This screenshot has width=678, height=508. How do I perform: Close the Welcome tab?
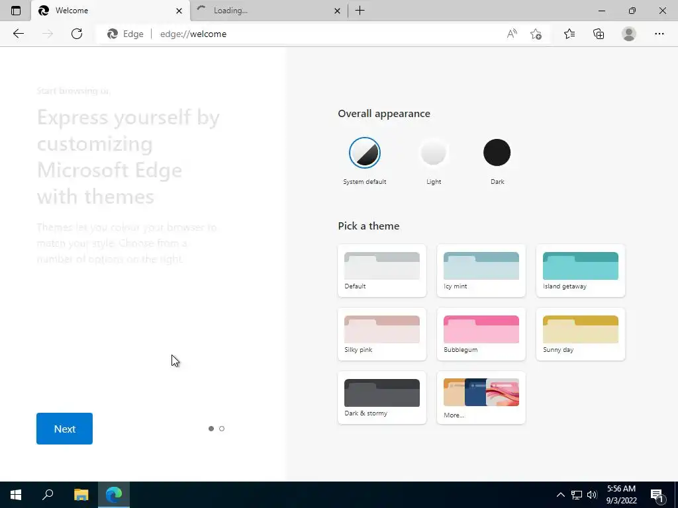[179, 11]
